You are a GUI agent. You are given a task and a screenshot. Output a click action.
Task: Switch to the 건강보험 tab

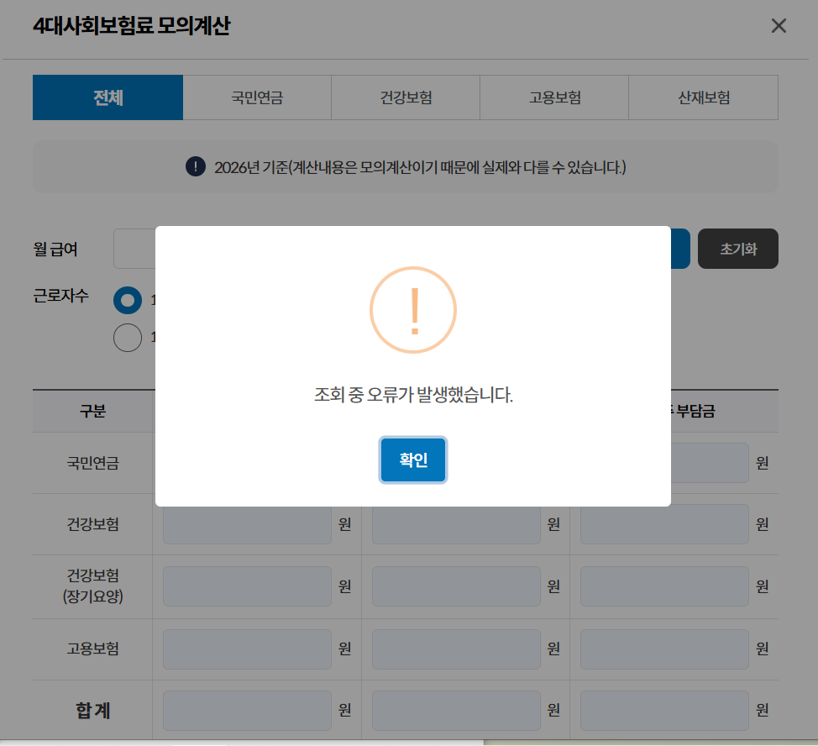[x=405, y=97]
